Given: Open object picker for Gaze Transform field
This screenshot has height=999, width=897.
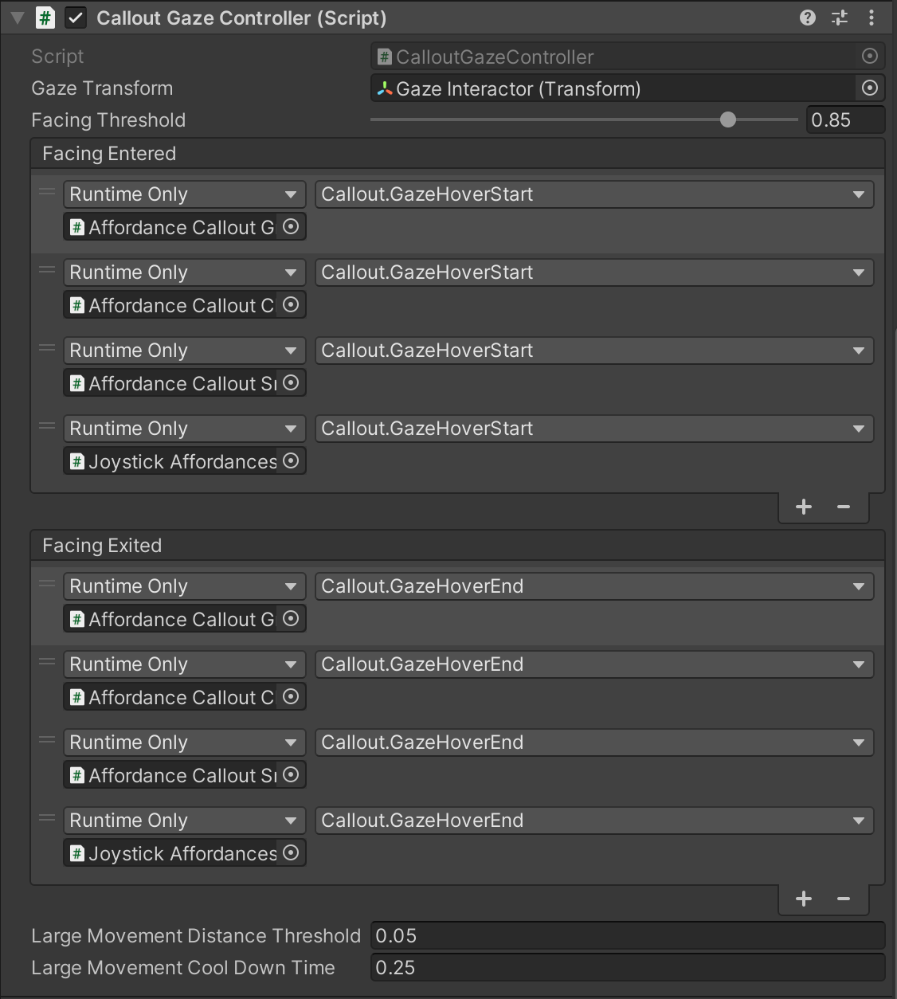Looking at the screenshot, I should point(870,88).
